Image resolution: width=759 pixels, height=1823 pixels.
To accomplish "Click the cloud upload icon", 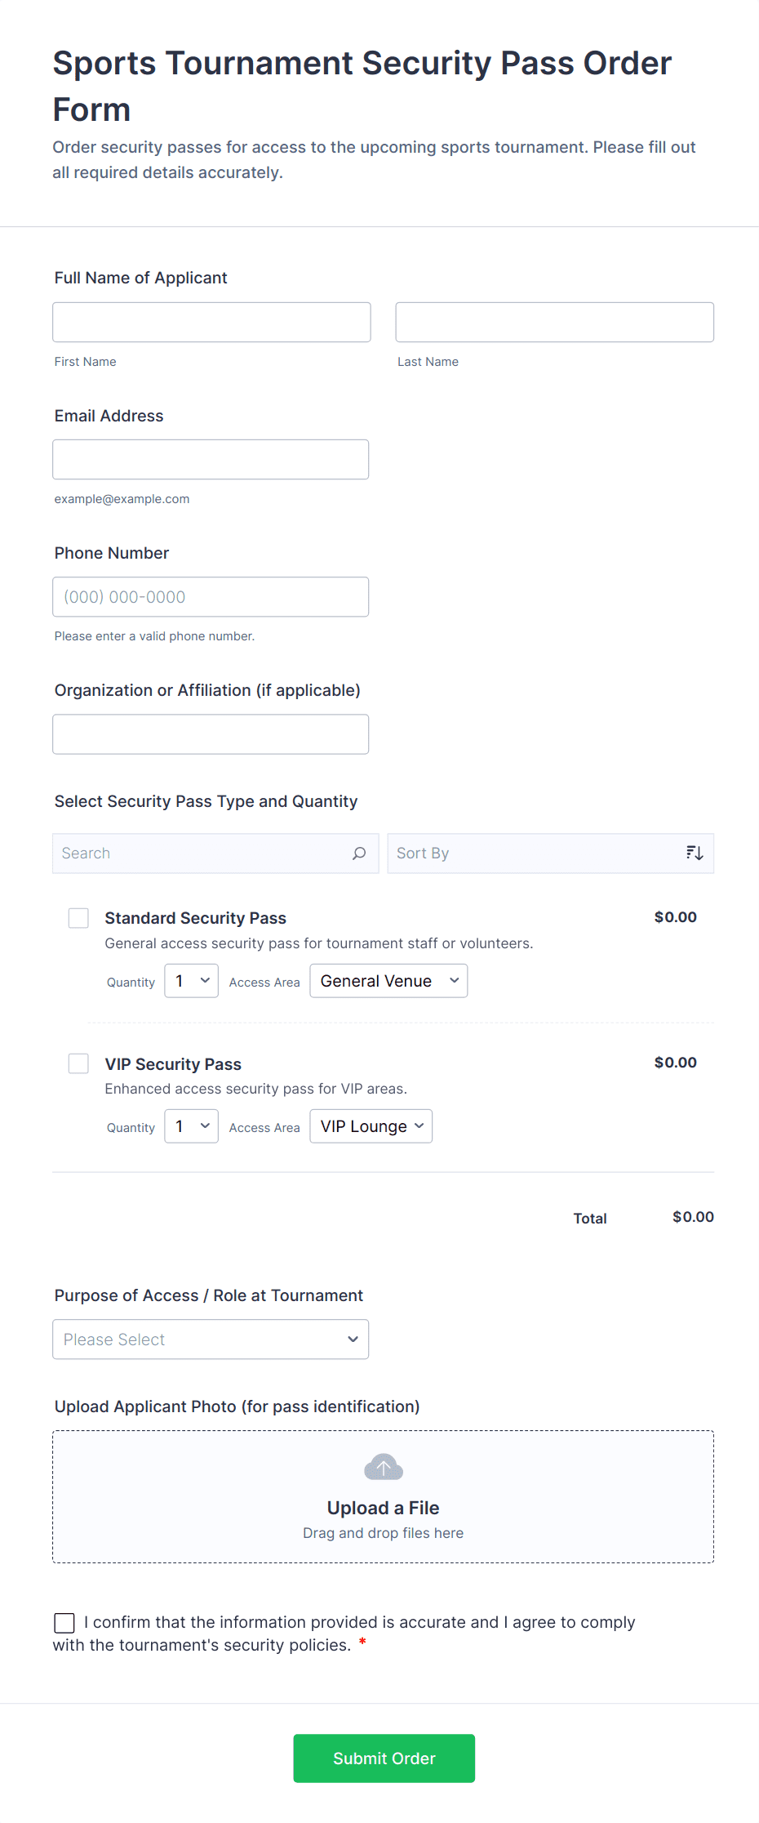I will pos(383,1467).
